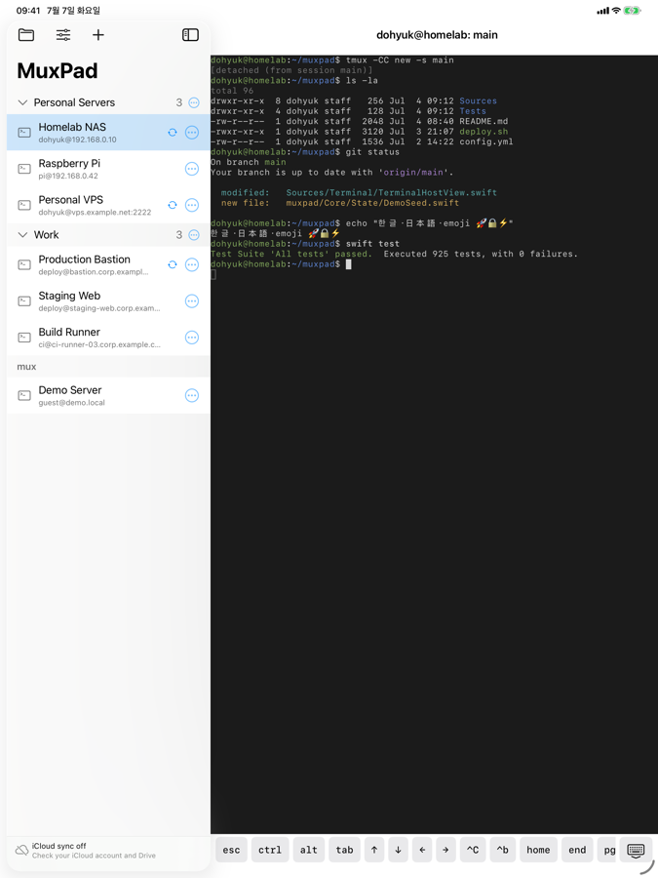Open the folder icon in sidebar toolbar
Screen dimensions: 658x878
point(26,35)
